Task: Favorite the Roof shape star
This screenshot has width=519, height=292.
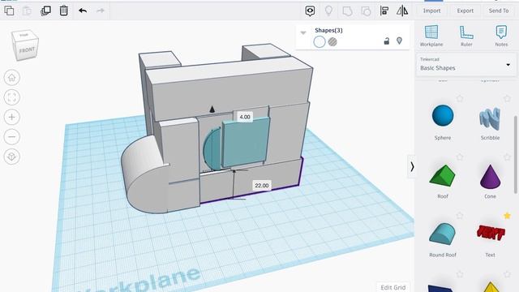Action: click(x=460, y=157)
